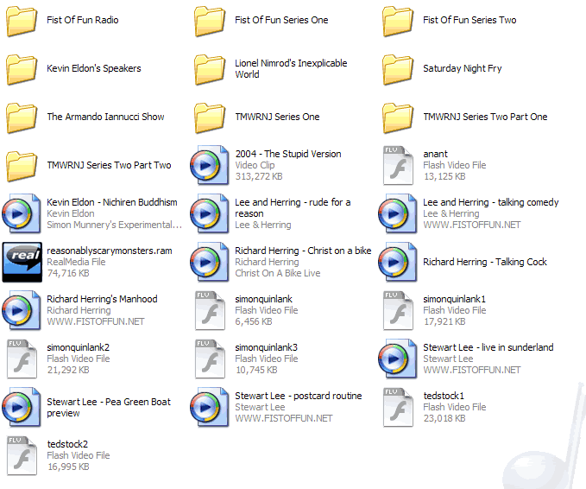Select the 2004 - The Stupid Version video icon

[x=209, y=165]
